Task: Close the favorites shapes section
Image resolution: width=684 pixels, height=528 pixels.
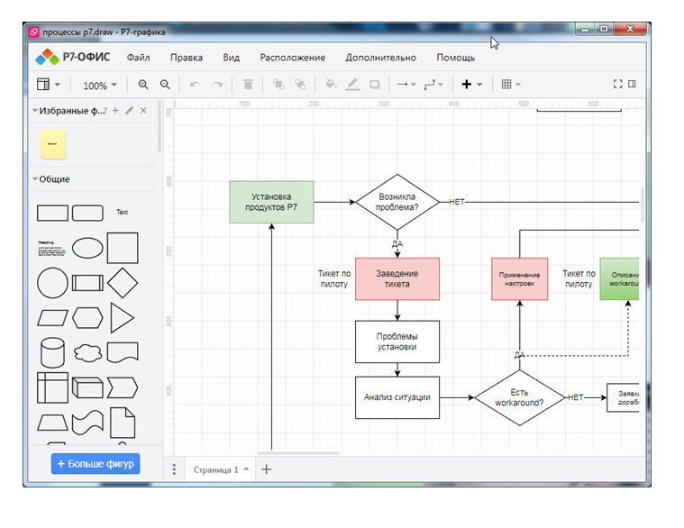Action: [143, 111]
